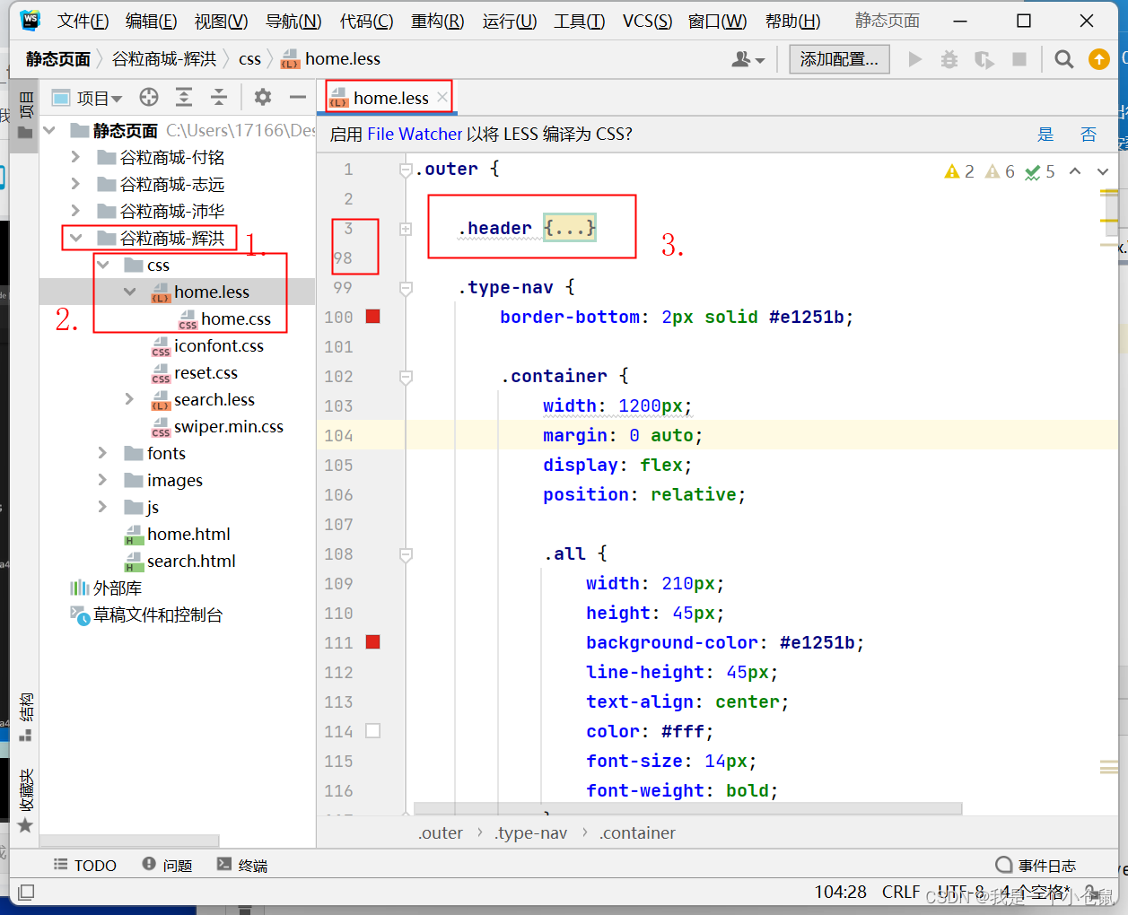The image size is (1128, 915).
Task: Open the 问题 tool window
Action: coord(168,865)
